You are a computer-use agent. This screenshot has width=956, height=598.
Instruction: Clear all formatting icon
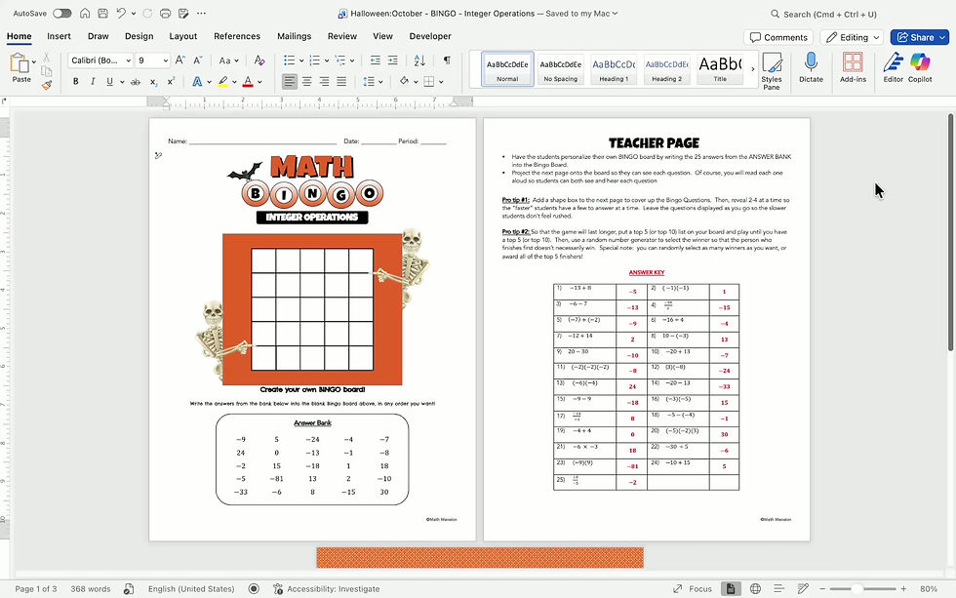[259, 60]
